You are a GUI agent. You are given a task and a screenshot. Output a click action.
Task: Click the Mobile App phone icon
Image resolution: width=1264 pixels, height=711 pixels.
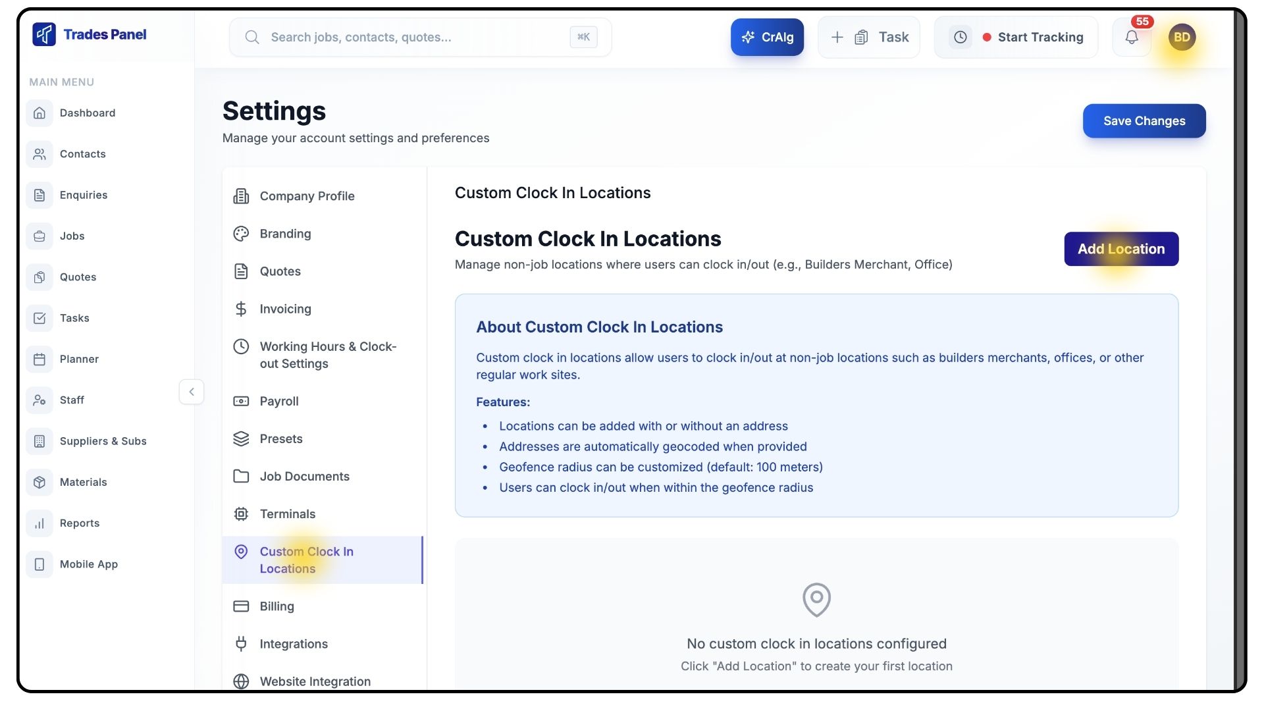tap(39, 564)
